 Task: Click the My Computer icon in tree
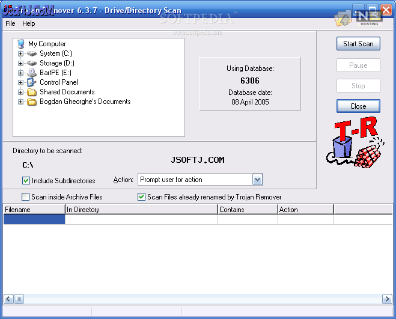[x=21, y=44]
